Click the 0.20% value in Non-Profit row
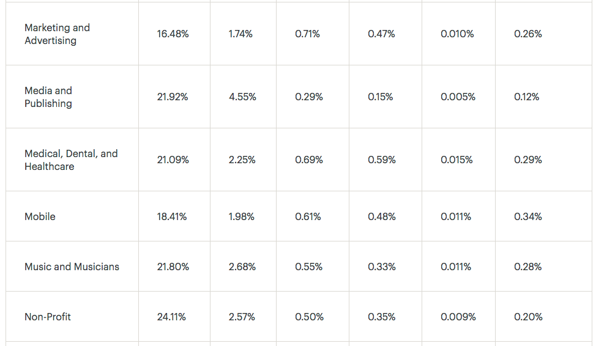 [528, 317]
